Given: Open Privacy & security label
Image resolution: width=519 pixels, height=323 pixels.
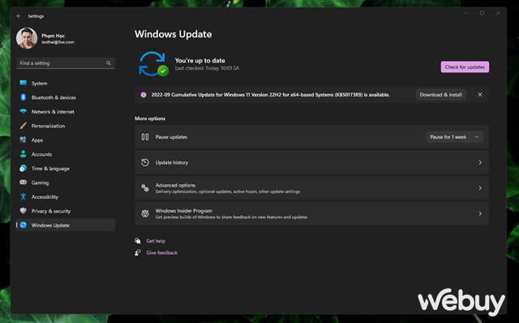Looking at the screenshot, I should 51,211.
